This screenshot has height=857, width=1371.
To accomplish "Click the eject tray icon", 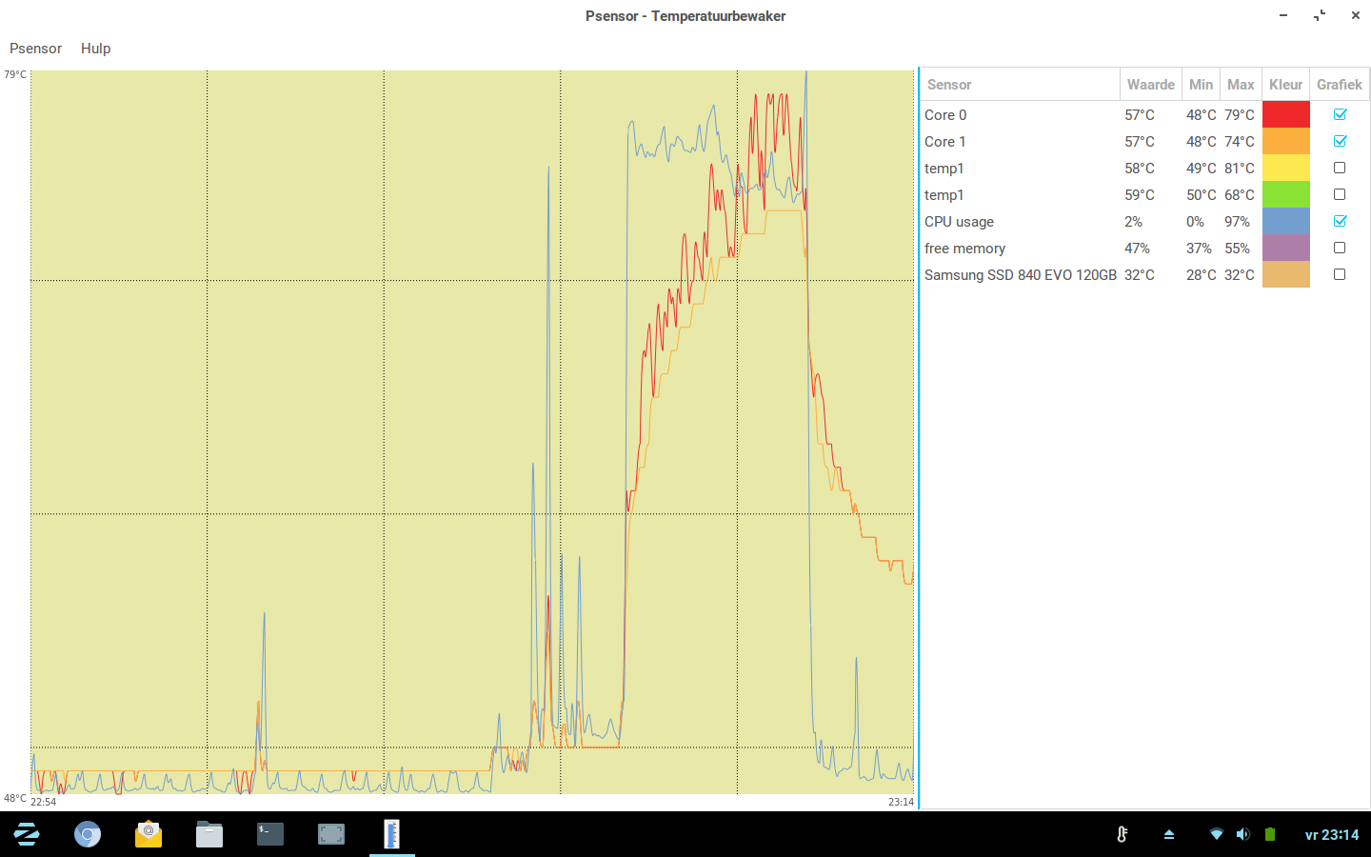I will click(1169, 835).
